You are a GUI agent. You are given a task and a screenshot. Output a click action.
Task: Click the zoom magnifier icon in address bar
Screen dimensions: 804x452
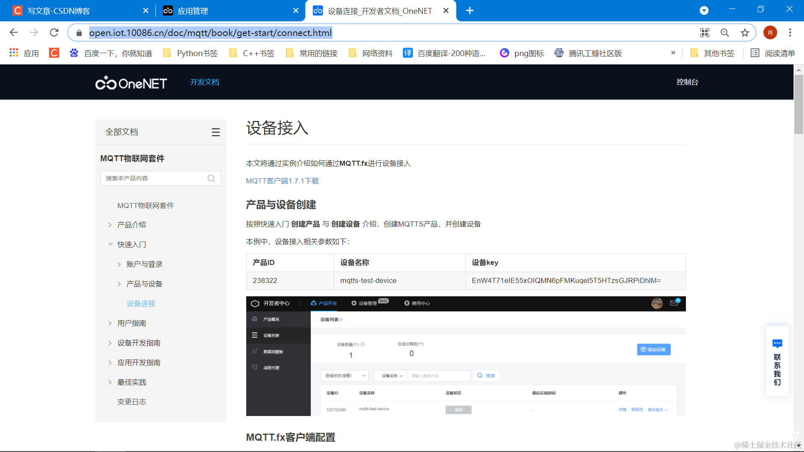tap(724, 33)
